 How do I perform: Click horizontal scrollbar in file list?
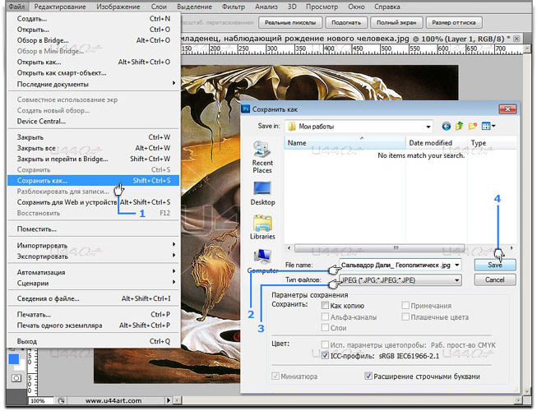click(379, 247)
